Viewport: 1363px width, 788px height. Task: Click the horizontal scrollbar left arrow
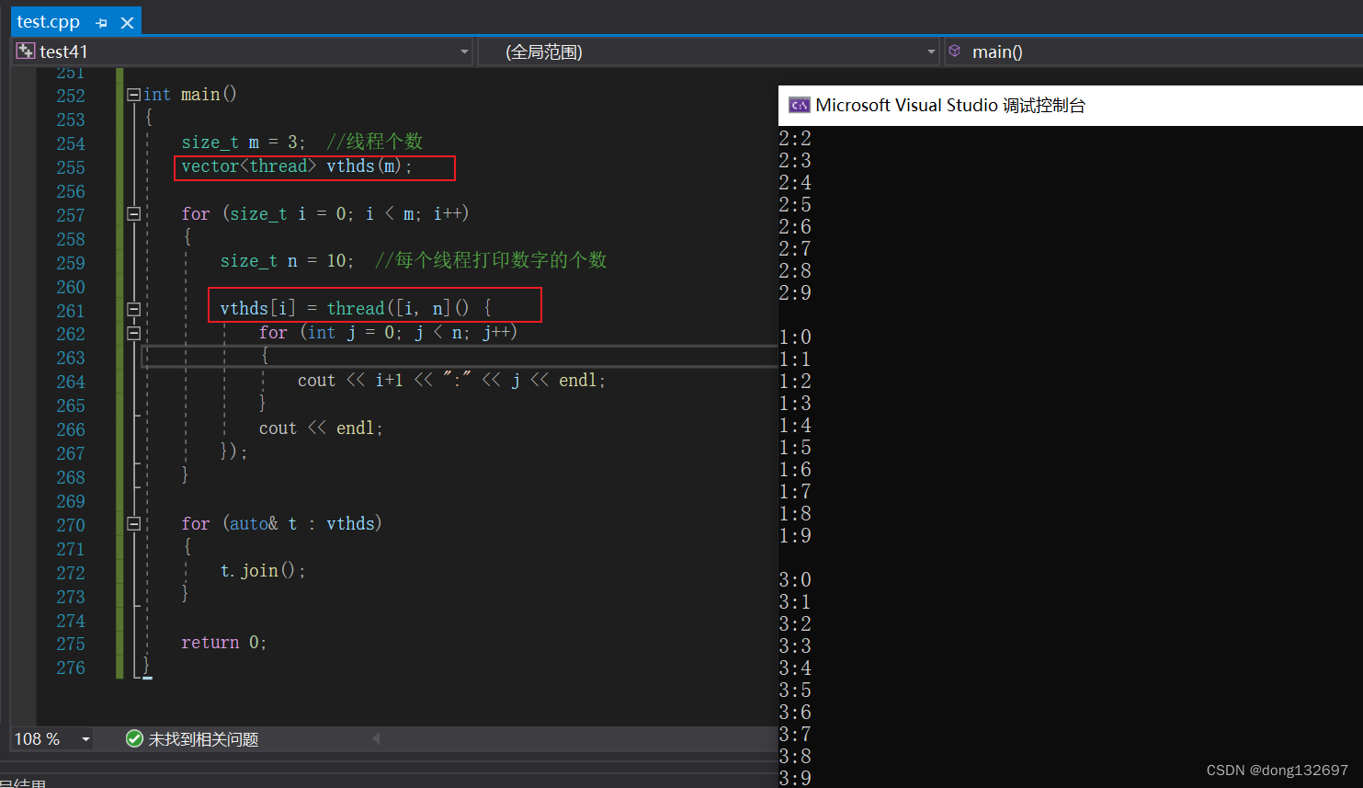(375, 738)
